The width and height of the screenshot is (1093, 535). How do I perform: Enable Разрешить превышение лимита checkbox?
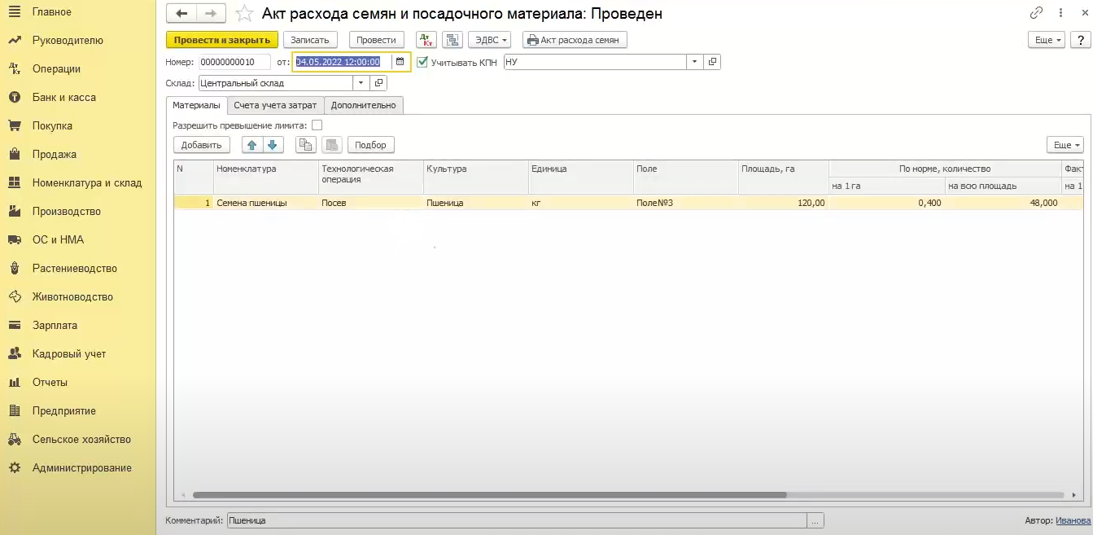coord(317,125)
